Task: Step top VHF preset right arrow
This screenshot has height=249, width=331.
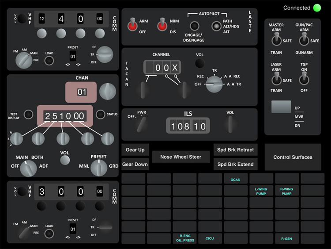Action: 78,65
